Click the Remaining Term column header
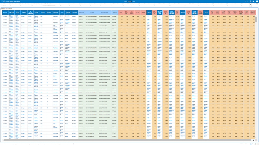This screenshot has height=145, width=259. coord(49,13)
